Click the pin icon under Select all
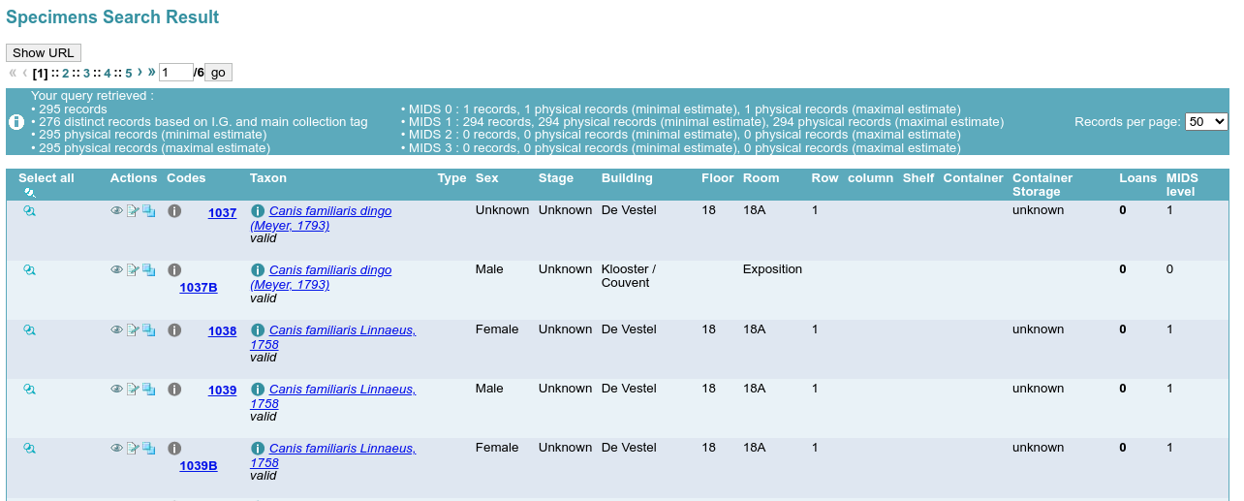Image resolution: width=1244 pixels, height=501 pixels. 30,192
